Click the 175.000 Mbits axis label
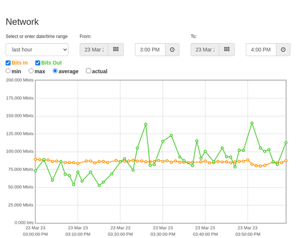296x238 pixels. pos(20,98)
